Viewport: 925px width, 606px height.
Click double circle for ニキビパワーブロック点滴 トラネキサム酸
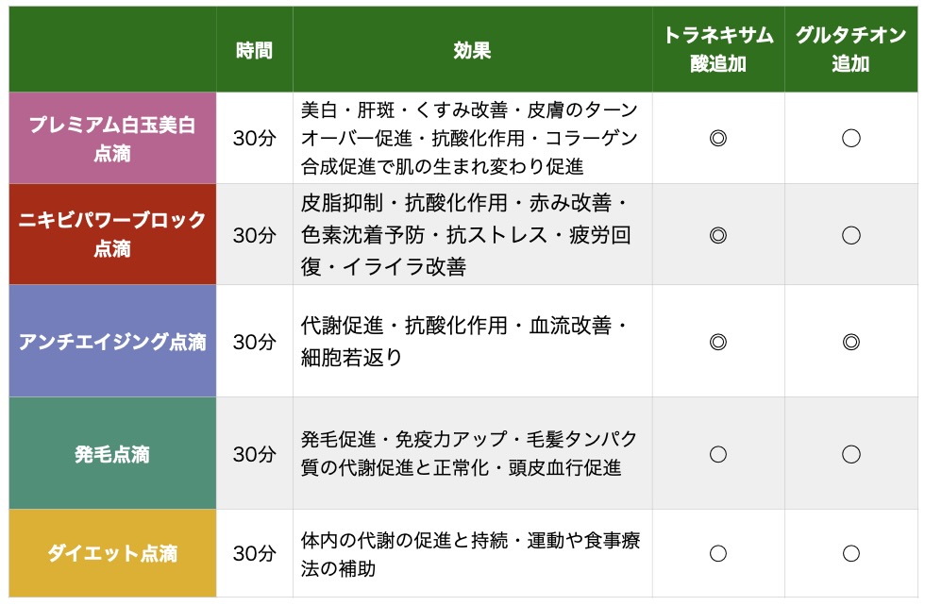tap(717, 235)
